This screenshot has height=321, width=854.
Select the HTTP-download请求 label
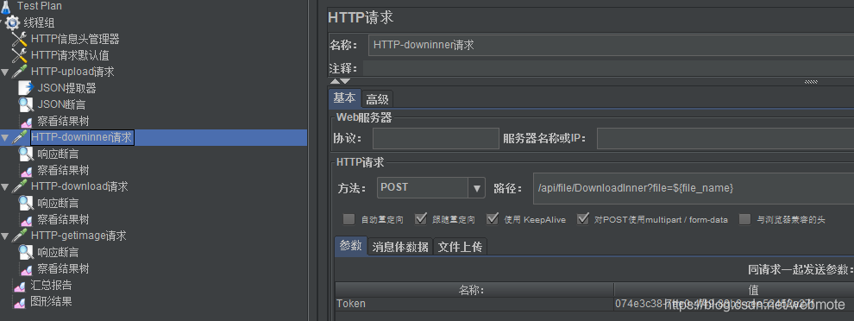[x=79, y=186]
